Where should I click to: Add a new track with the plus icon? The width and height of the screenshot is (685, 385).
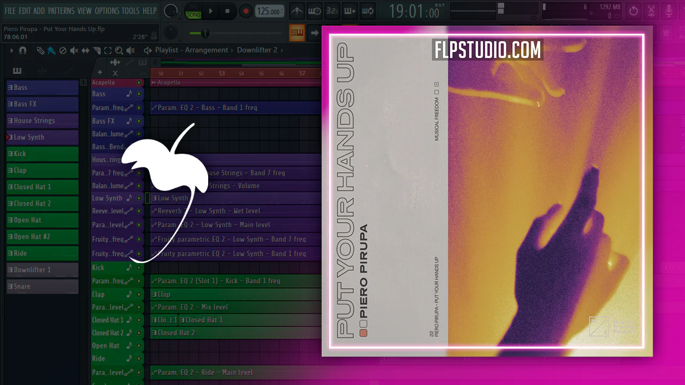click(100, 73)
